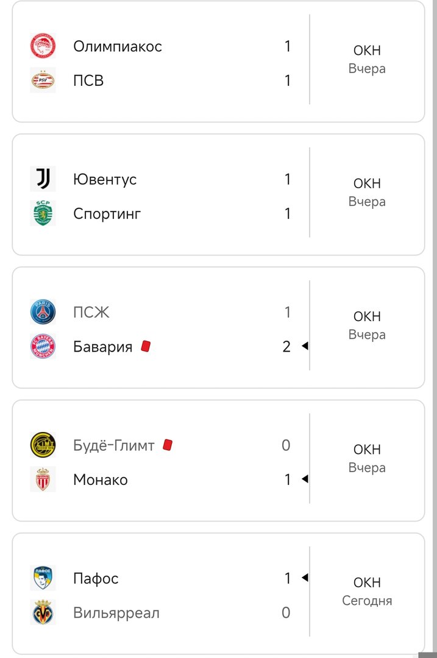Click Бавария's score of 2
The width and height of the screenshot is (437, 658).
click(x=286, y=347)
